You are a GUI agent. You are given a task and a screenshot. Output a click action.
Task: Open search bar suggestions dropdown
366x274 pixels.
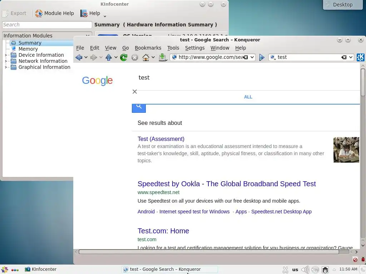pos(351,57)
